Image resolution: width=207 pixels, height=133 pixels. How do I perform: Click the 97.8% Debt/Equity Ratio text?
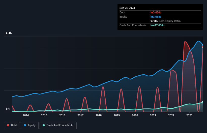(x=165, y=21)
